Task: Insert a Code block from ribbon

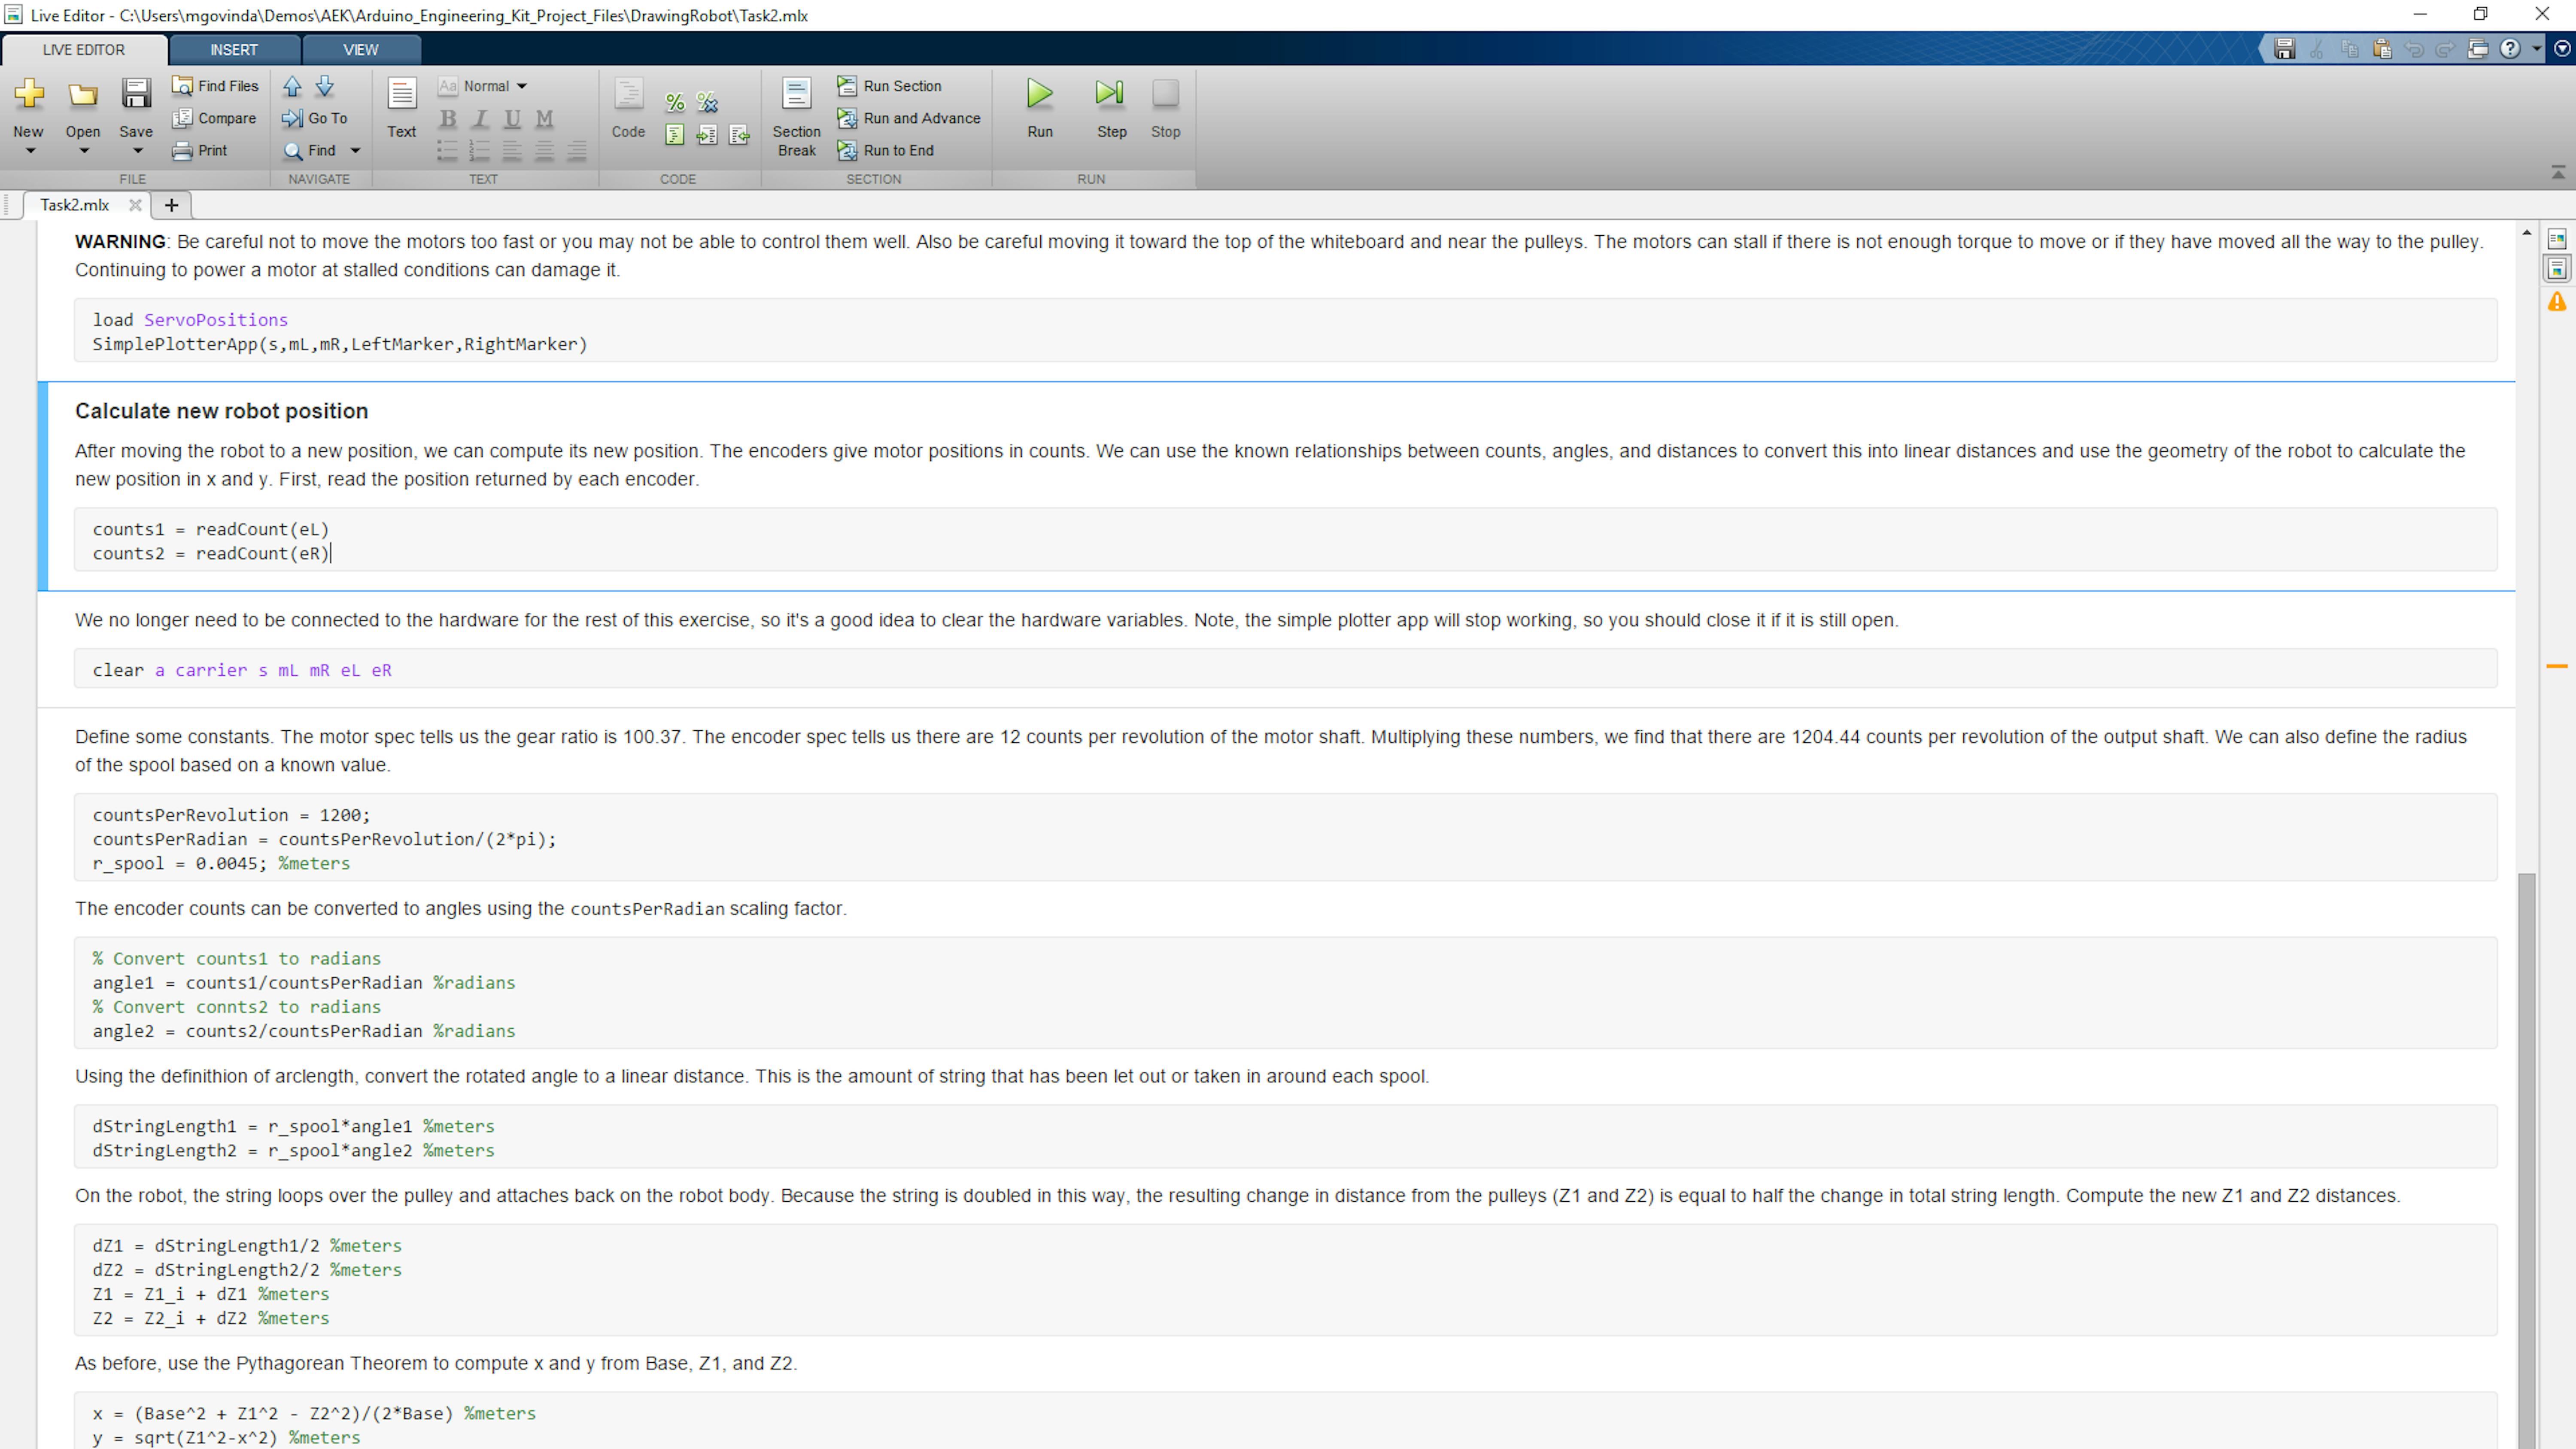Action: point(628,108)
